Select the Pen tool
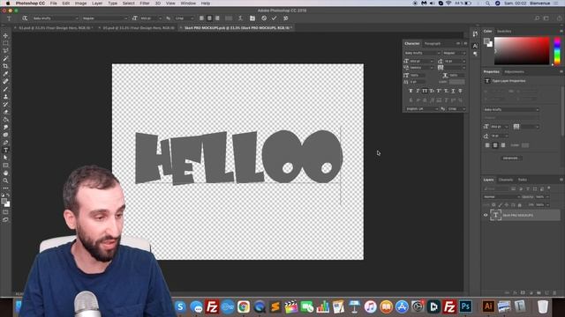This screenshot has width=565, height=317. [5, 143]
